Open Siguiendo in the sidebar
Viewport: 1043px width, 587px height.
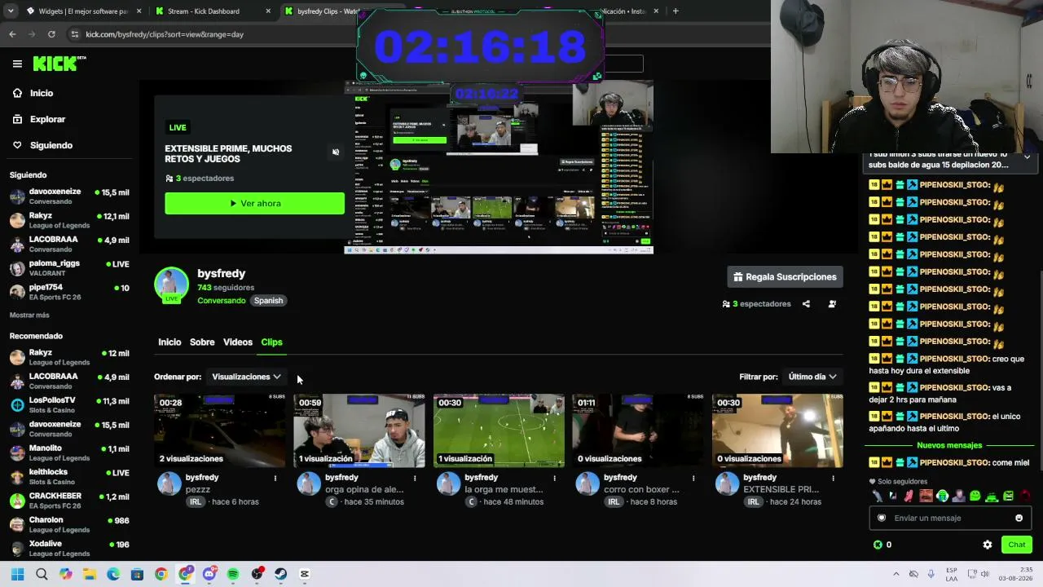pos(51,145)
